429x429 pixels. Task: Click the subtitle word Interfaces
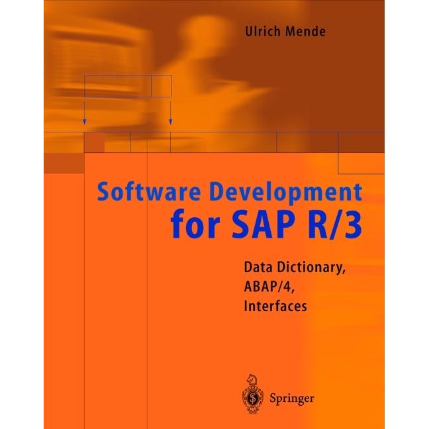point(275,306)
